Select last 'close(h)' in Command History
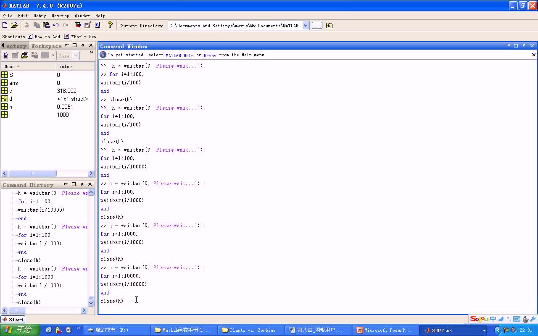538x336 pixels. pos(29,302)
